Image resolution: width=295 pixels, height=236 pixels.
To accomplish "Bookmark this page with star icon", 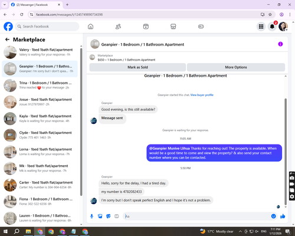I will point(270,15).
